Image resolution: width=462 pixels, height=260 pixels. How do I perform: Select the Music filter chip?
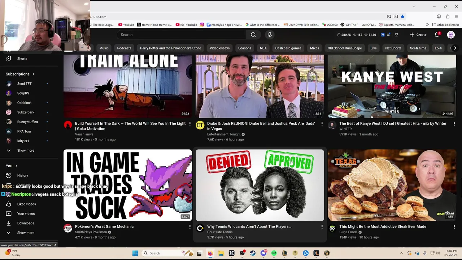coord(104,48)
